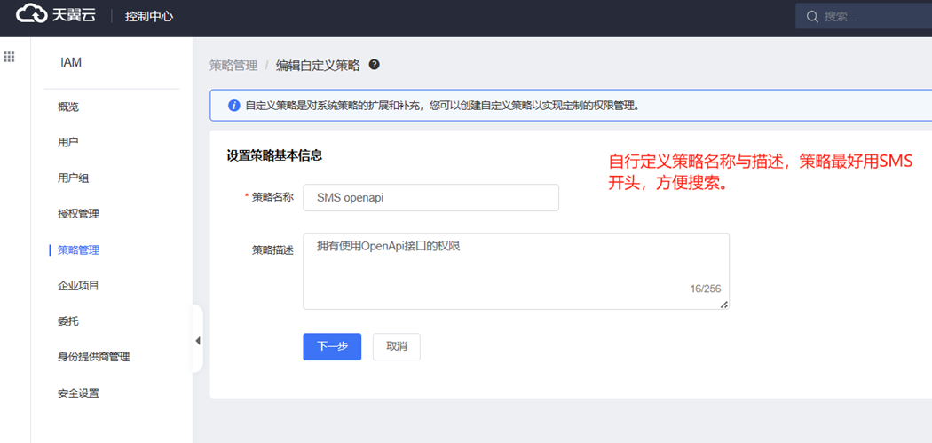Select 策略管理 sidebar item
This screenshot has width=932, height=443.
point(78,250)
